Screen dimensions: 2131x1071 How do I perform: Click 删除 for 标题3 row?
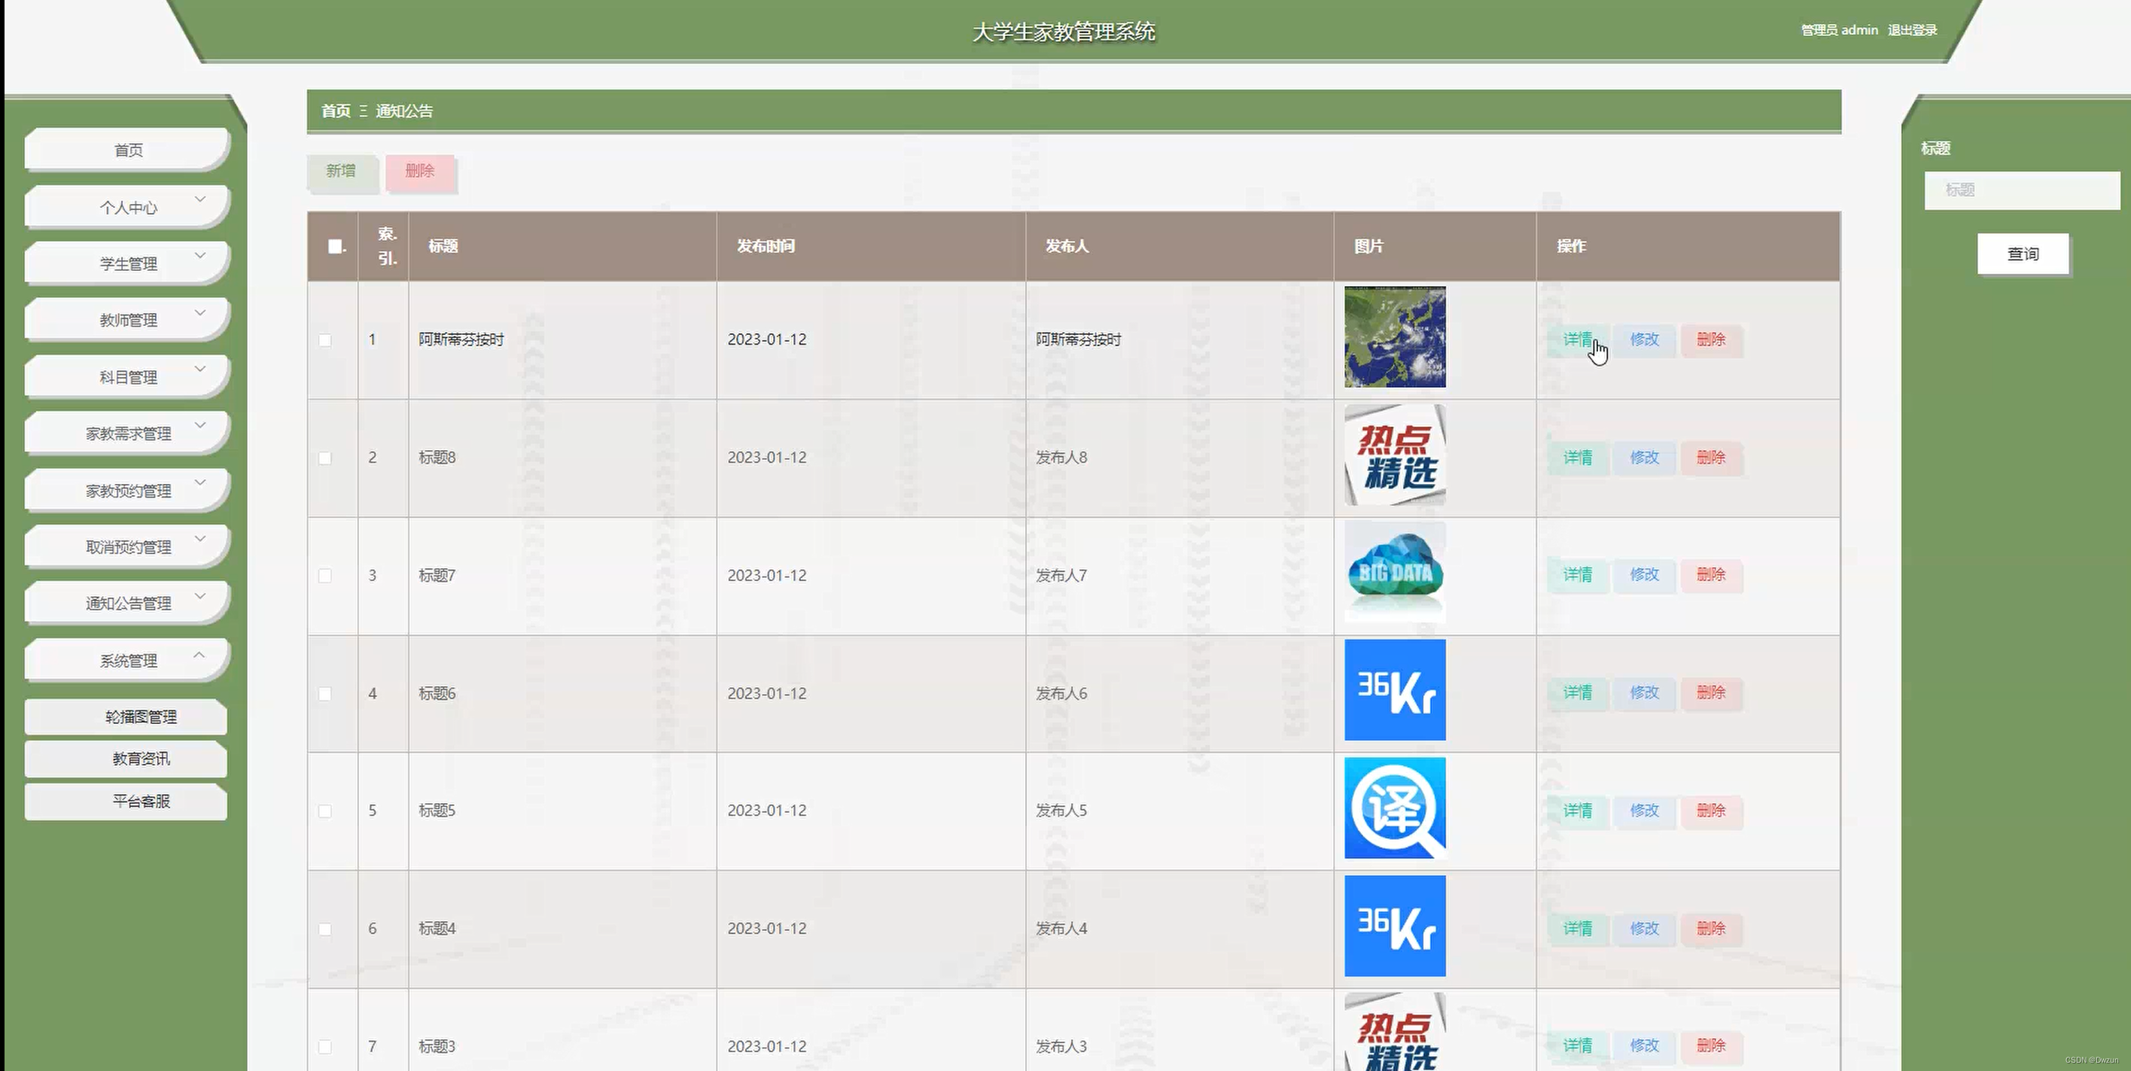(1711, 1046)
